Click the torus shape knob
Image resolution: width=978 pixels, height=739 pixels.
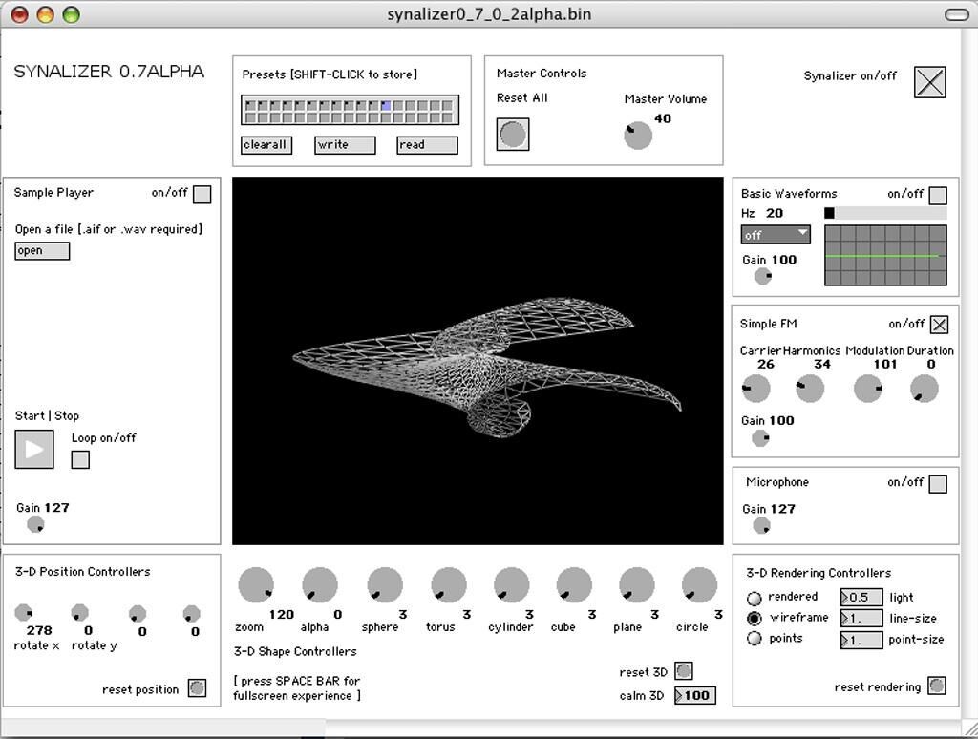pos(448,585)
